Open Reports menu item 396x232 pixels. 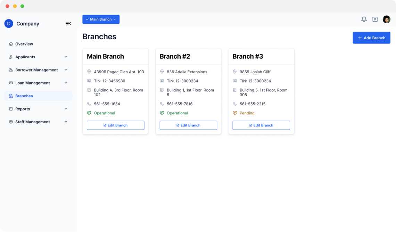39,109
